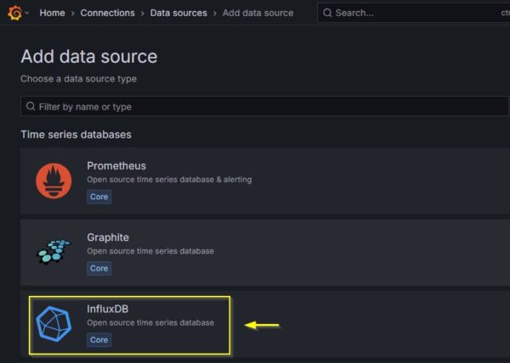Viewport: 510px width, 363px height.
Task: Choose the InfluxDB data source title
Action: 108,309
